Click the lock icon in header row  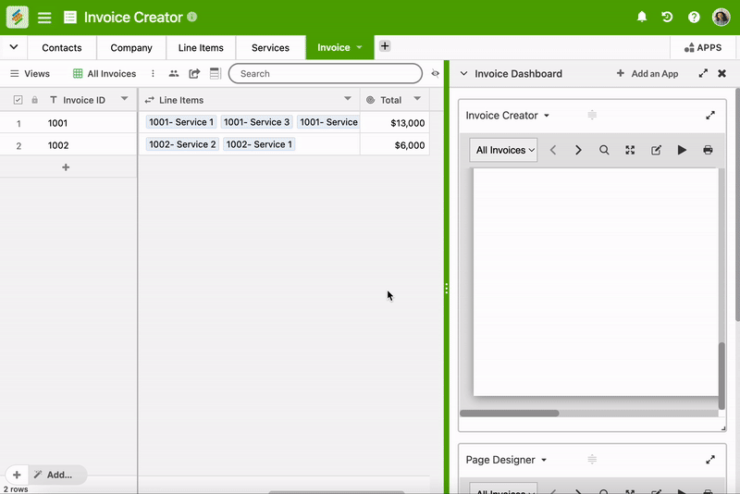click(x=34, y=100)
